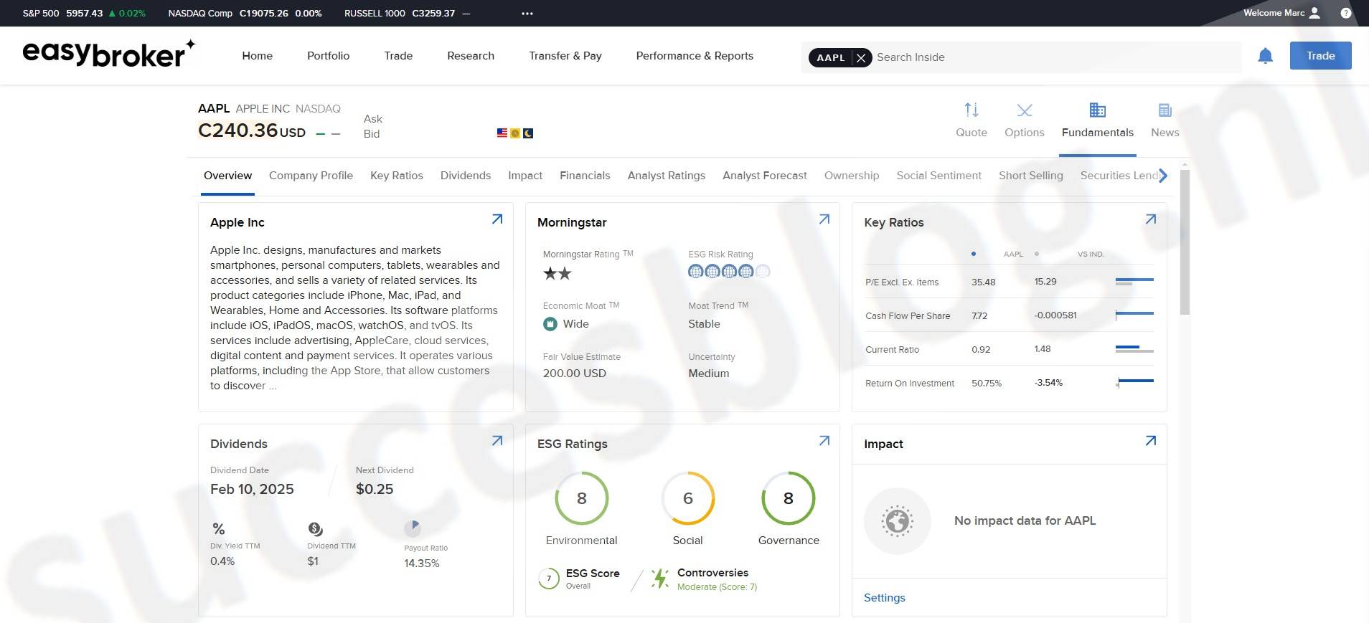This screenshot has width=1369, height=623.
Task: Switch to the Key Ratios tab
Action: (x=396, y=176)
